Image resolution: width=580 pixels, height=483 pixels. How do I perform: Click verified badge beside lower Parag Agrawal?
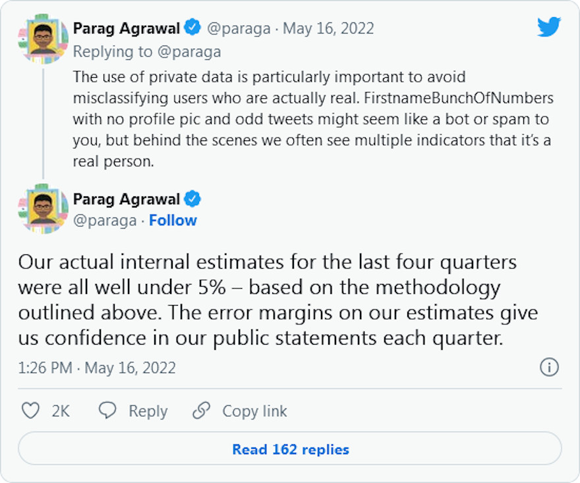point(192,199)
